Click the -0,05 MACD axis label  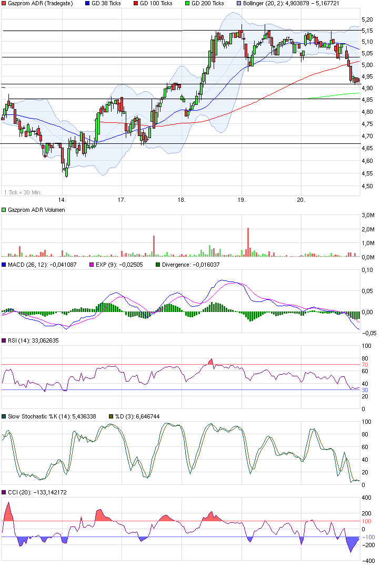coord(368,333)
